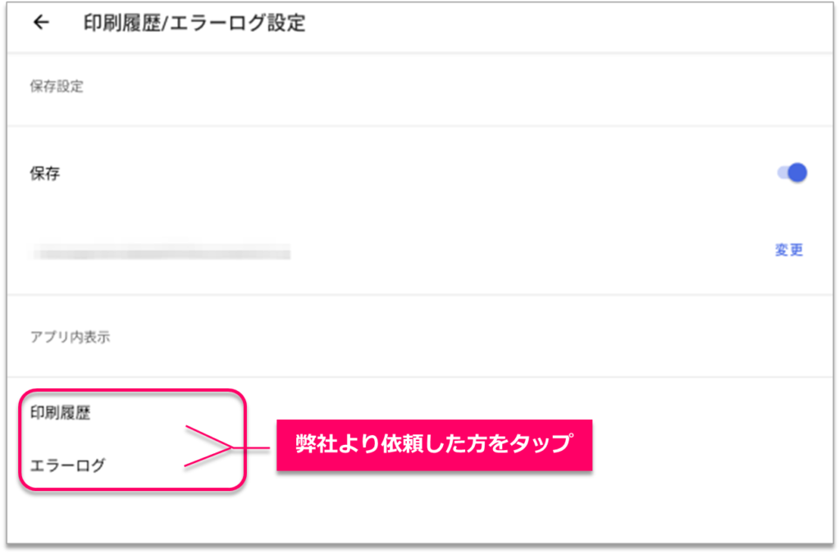
Task: Toggle the 保存 switch off
Action: [792, 173]
